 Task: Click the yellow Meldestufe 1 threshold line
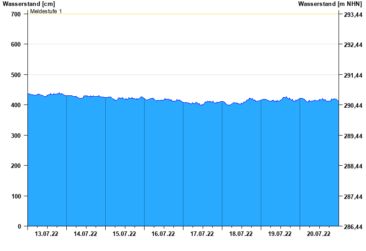pyautogui.click(x=183, y=14)
